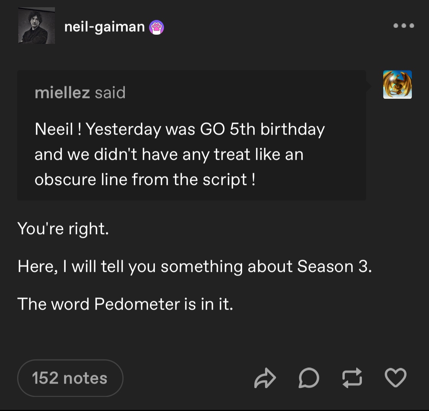Click the paw badge beside neil-gaiman
Viewport: 429px width, 411px height.
(157, 27)
